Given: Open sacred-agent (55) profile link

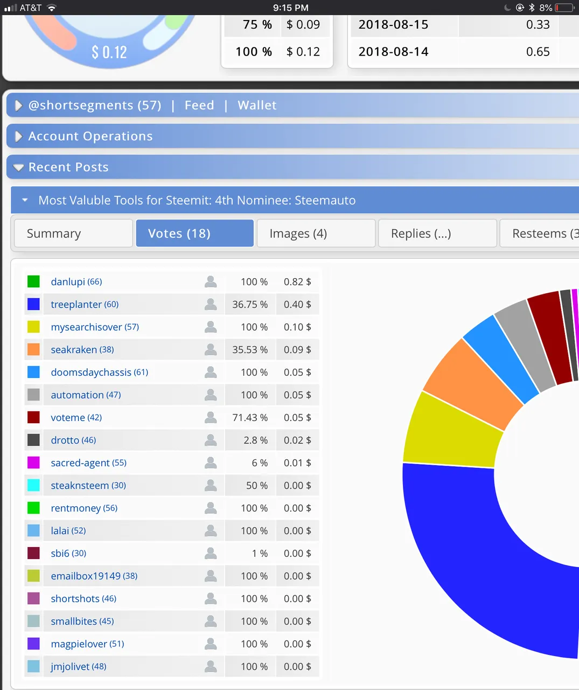Looking at the screenshot, I should click(x=89, y=463).
